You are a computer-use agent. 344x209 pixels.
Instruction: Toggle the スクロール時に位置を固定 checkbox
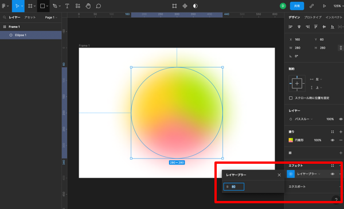(291, 98)
